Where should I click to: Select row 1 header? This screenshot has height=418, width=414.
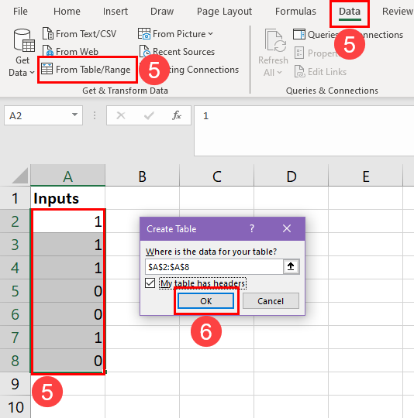tap(15, 198)
